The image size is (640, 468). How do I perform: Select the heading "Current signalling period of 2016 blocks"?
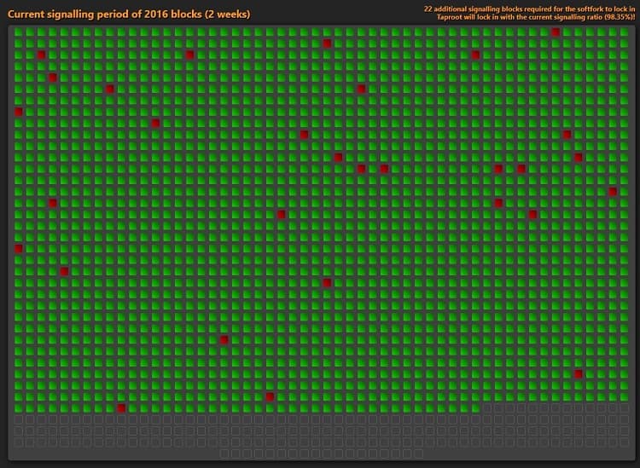point(129,14)
